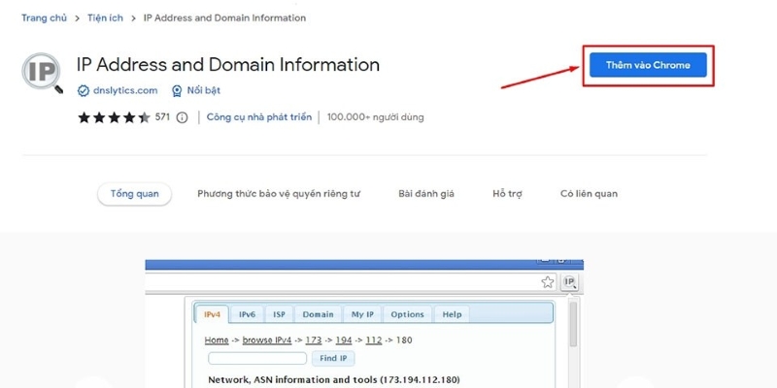Go to Trang chủ breadcrumb
777x388 pixels.
point(44,17)
